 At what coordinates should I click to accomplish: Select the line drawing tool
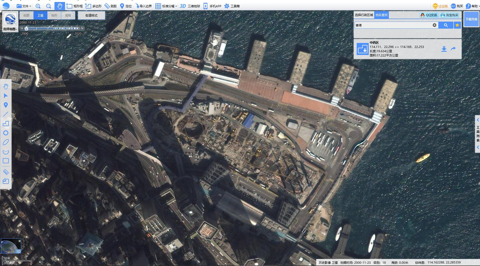(x=6, y=114)
